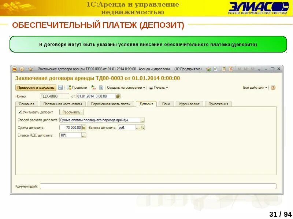Open calculator button for Сумма депозита
Image resolution: width=293 pixels, height=219 pixels.
[84, 127]
